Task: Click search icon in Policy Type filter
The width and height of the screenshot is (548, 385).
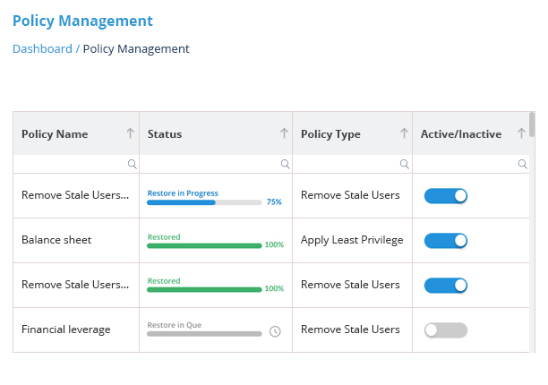Action: tap(405, 164)
